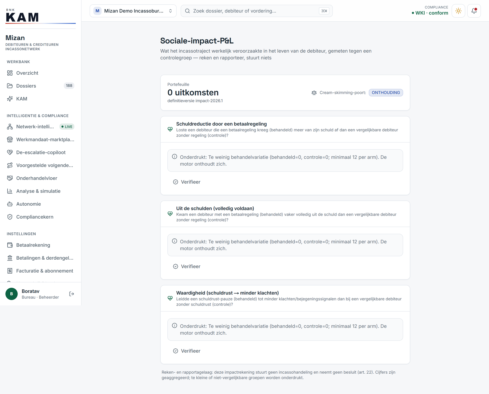
Task: Open Dossiers folder icon in sidebar
Action: tap(10, 86)
